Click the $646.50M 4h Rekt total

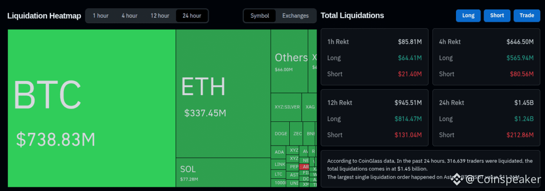520,42
